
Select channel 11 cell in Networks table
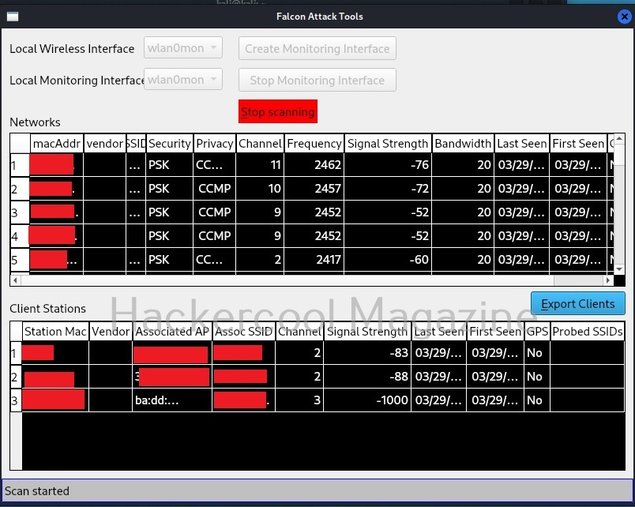coord(260,165)
